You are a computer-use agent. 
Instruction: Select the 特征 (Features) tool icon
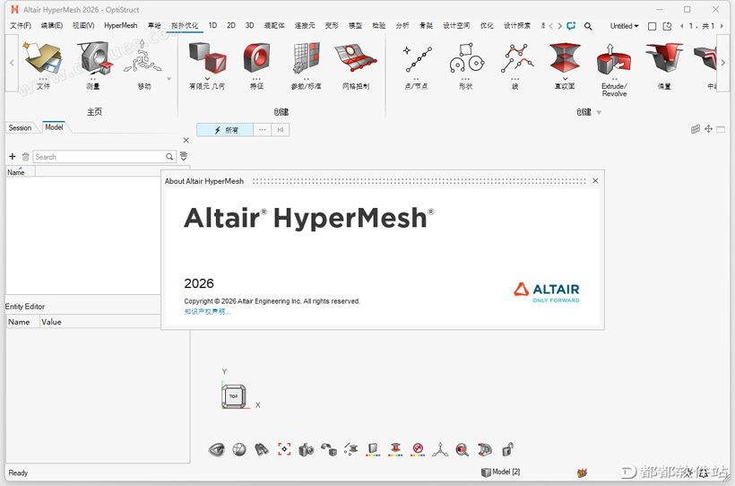pyautogui.click(x=256, y=58)
